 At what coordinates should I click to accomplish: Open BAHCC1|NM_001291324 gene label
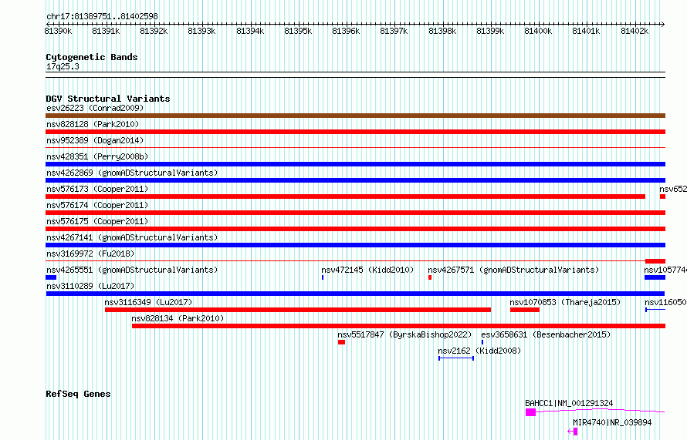click(569, 403)
